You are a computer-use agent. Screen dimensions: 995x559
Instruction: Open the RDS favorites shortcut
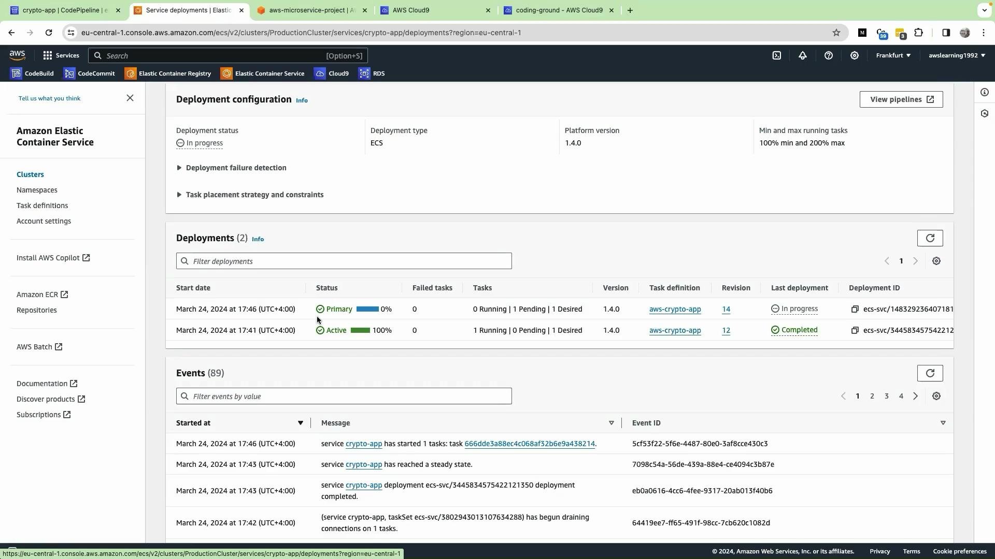(372, 73)
